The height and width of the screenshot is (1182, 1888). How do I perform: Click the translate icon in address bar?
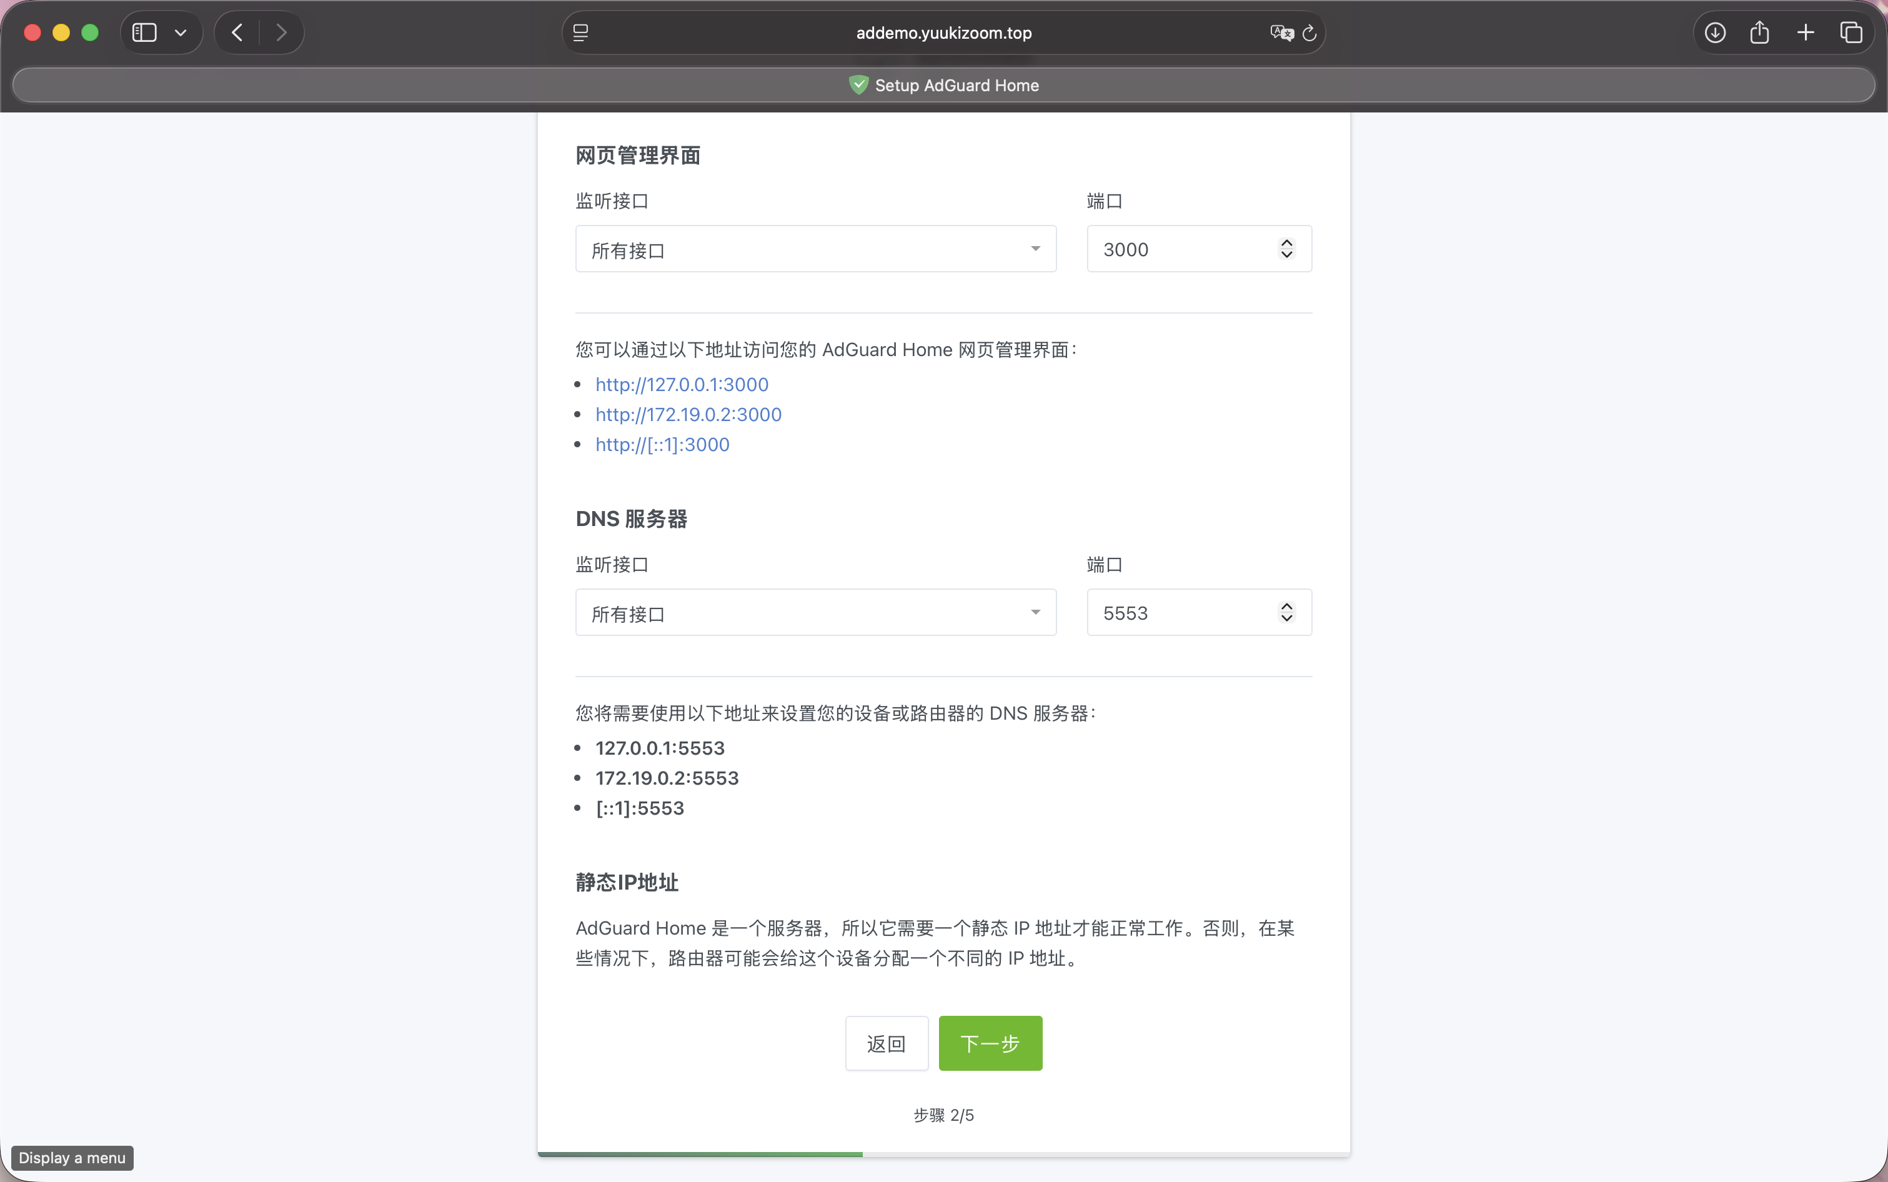tap(1281, 33)
